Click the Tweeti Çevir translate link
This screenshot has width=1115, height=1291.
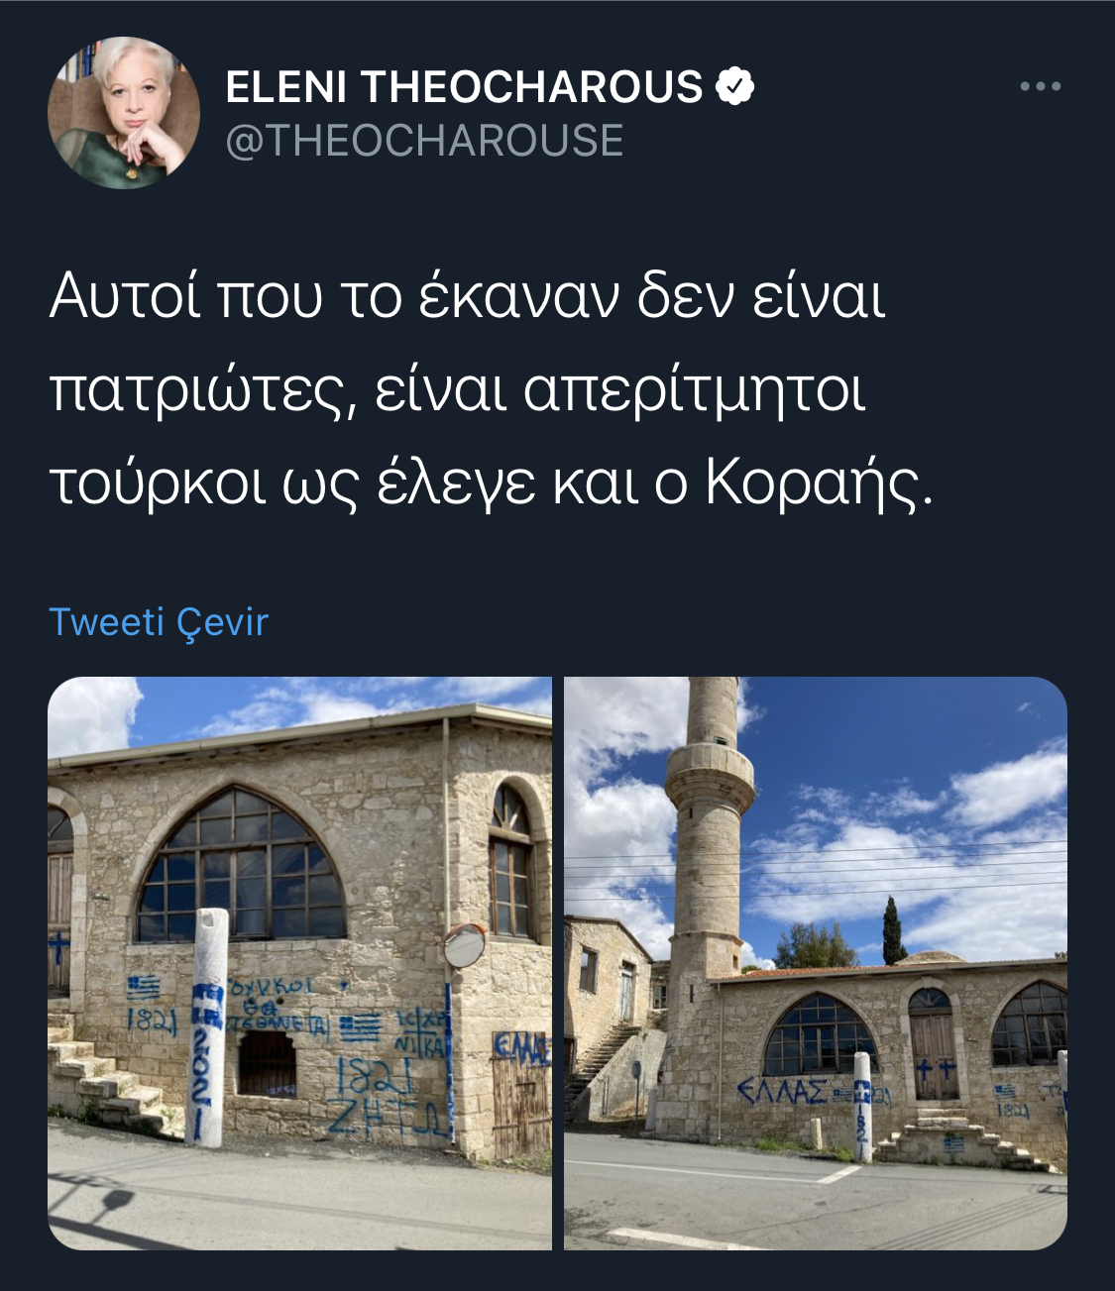(x=159, y=622)
